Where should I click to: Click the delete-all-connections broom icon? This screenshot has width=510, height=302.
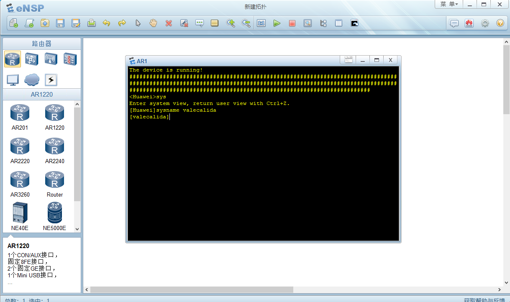click(x=184, y=23)
